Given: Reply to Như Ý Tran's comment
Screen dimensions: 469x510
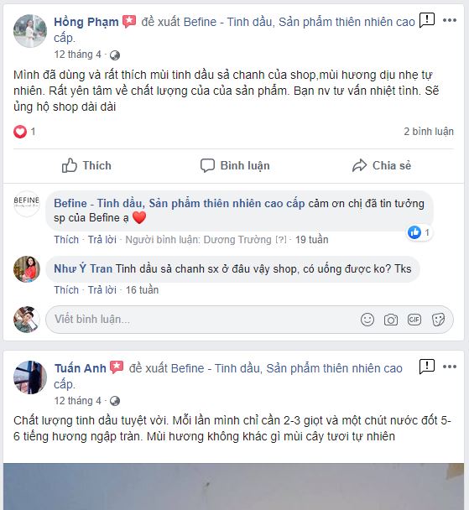Looking at the screenshot, I should coord(102,289).
